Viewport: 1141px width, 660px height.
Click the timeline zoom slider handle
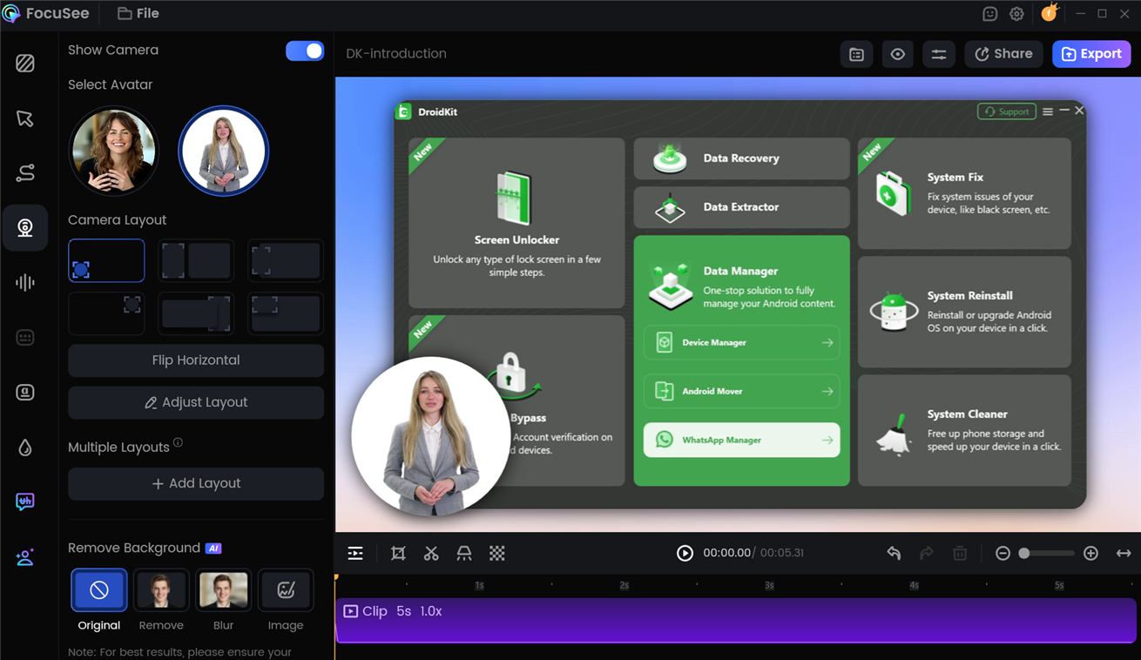pos(1024,554)
